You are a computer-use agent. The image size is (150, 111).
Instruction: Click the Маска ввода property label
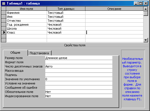(14, 71)
